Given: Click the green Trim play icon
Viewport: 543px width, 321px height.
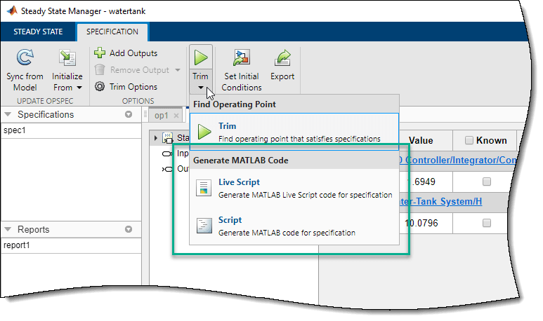Looking at the screenshot, I should (x=200, y=56).
